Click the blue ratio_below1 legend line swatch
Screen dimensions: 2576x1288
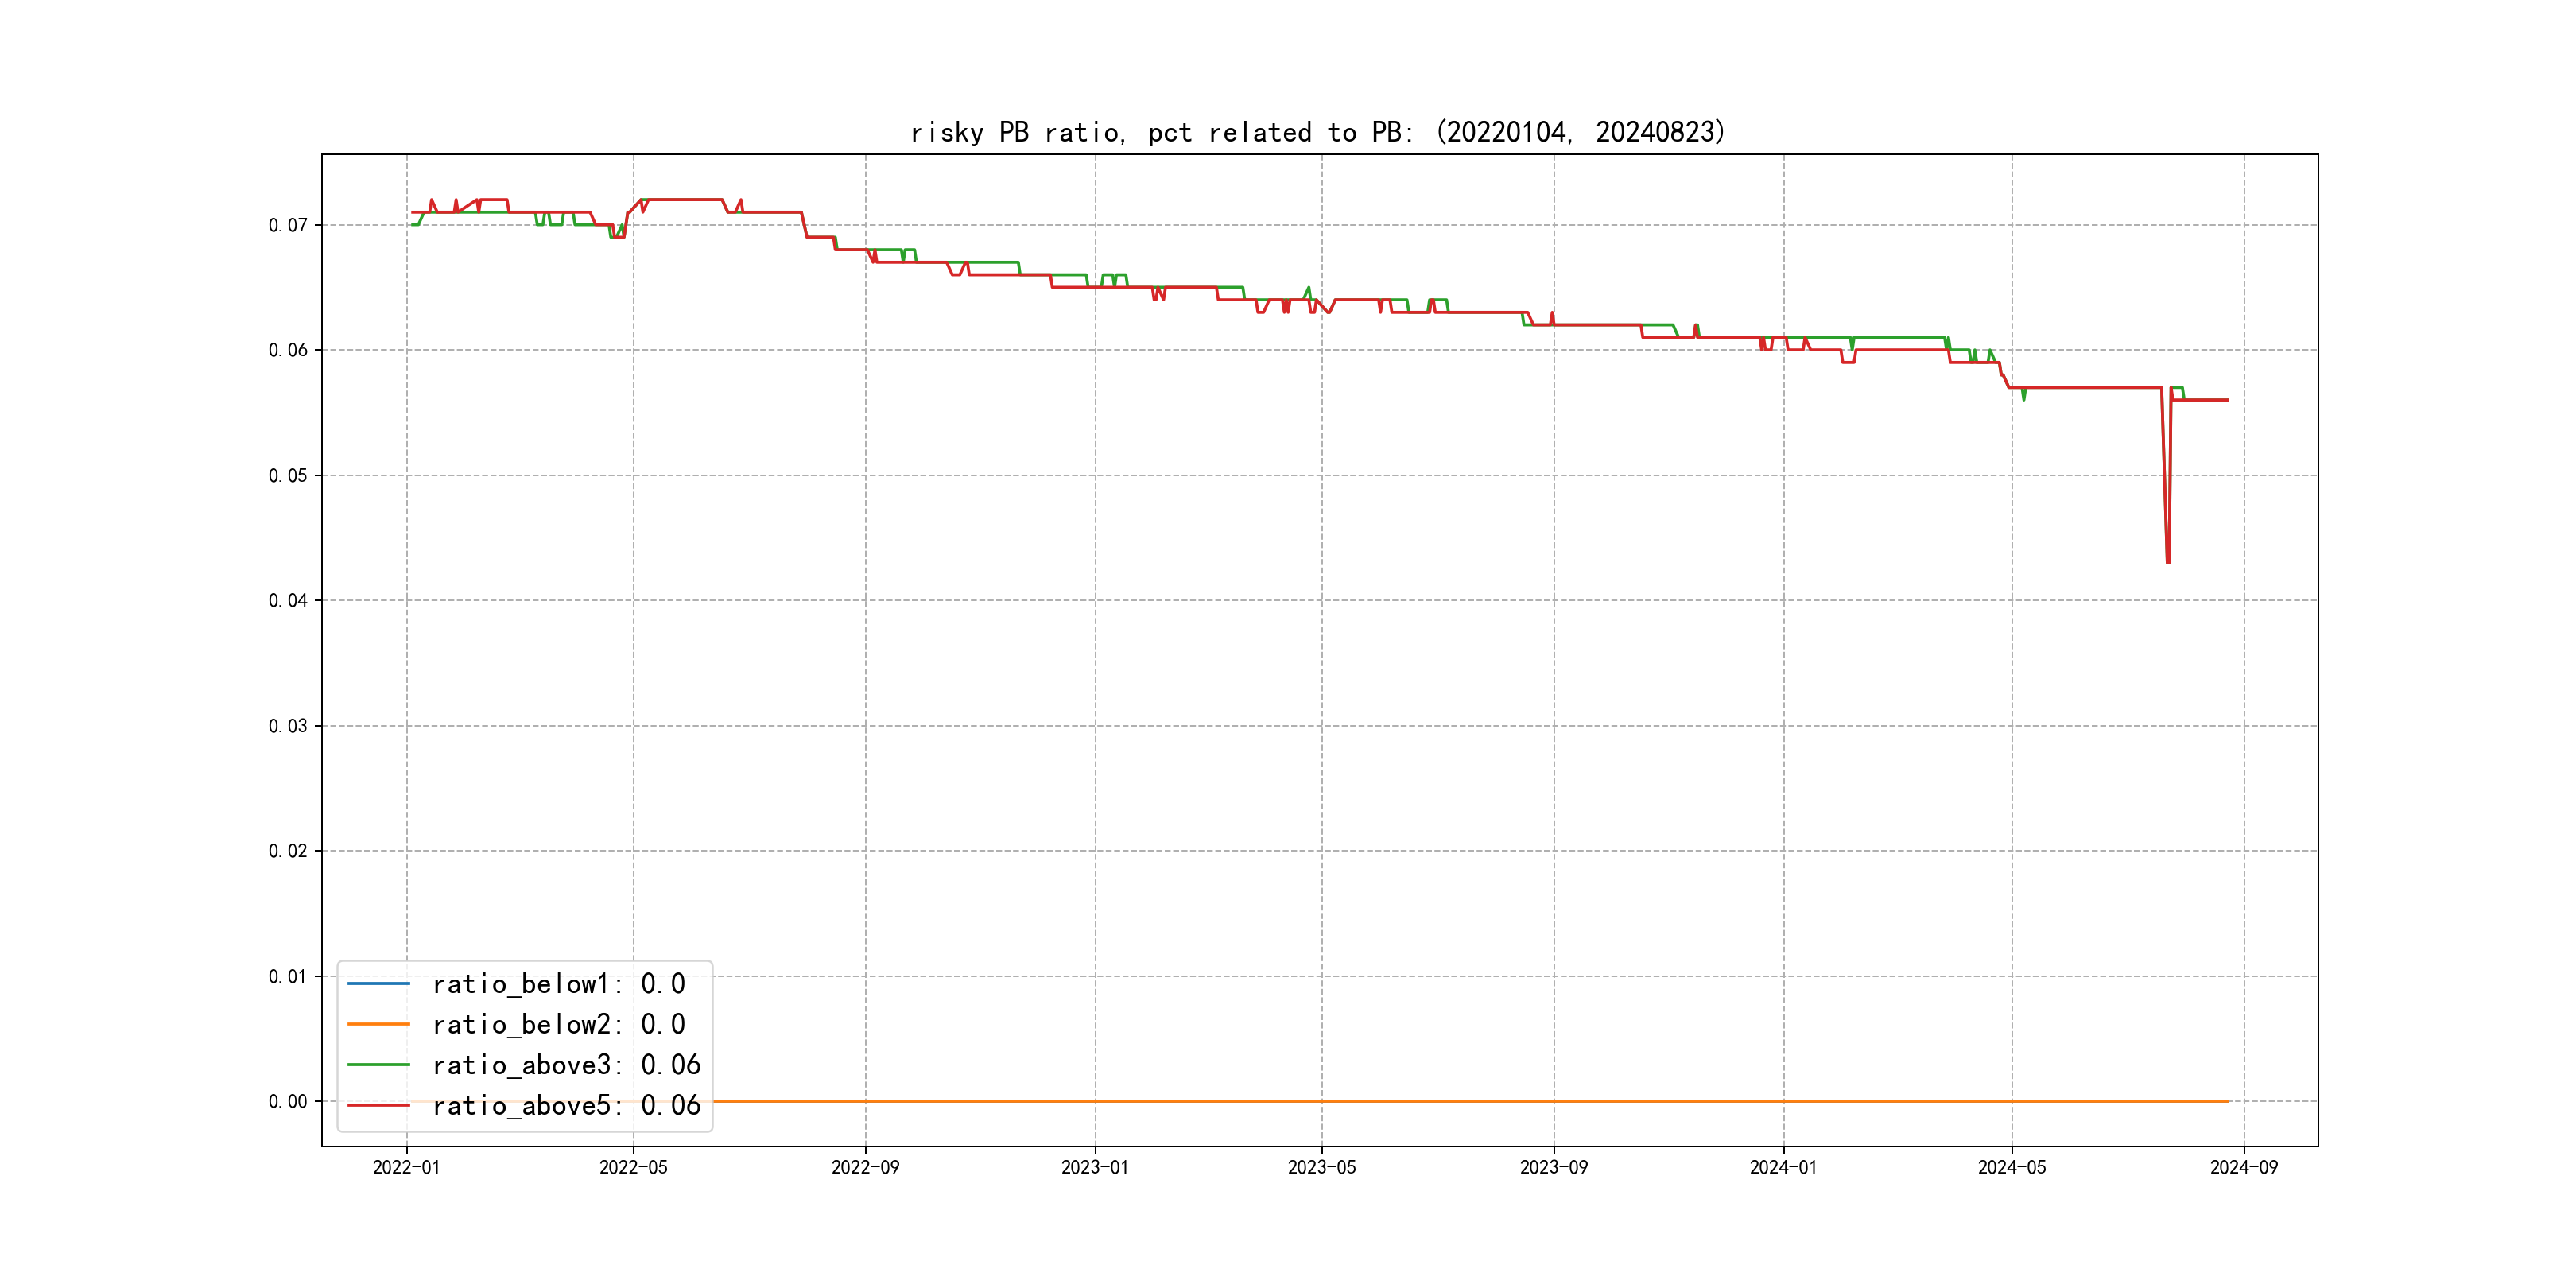pyautogui.click(x=378, y=984)
